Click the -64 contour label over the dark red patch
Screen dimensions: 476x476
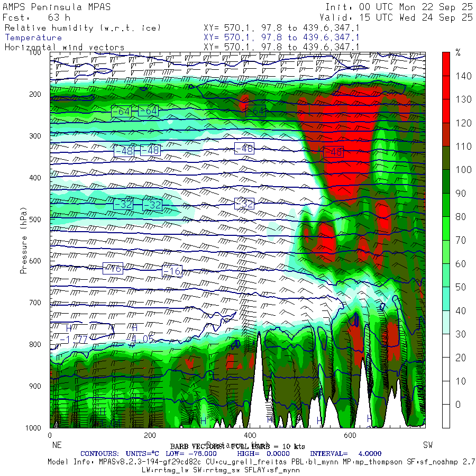point(255,111)
